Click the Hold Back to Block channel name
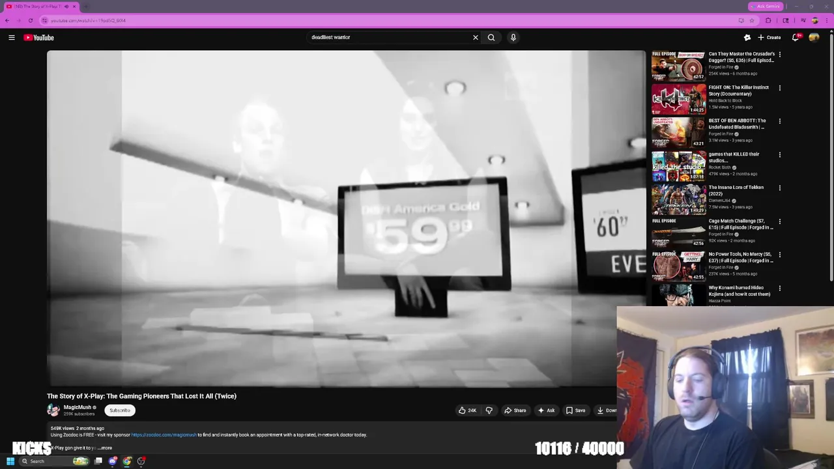 tap(725, 100)
